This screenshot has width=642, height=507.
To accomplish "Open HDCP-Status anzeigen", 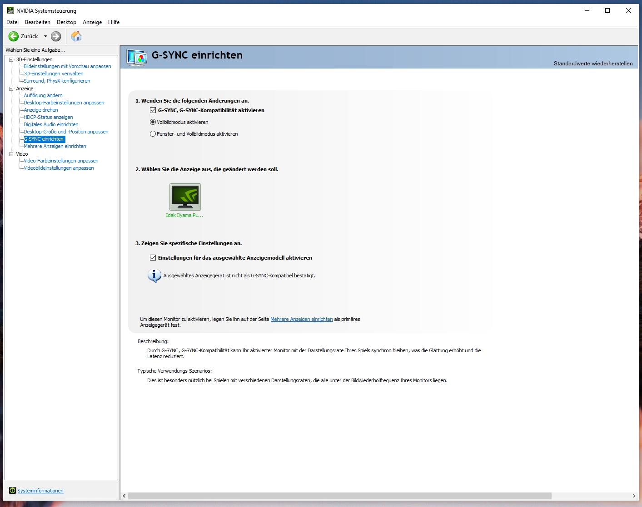I will (48, 117).
